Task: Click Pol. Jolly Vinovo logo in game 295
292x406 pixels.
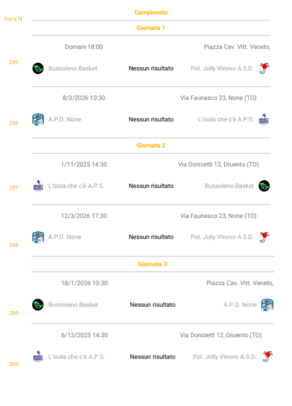Action: pyautogui.click(x=265, y=68)
